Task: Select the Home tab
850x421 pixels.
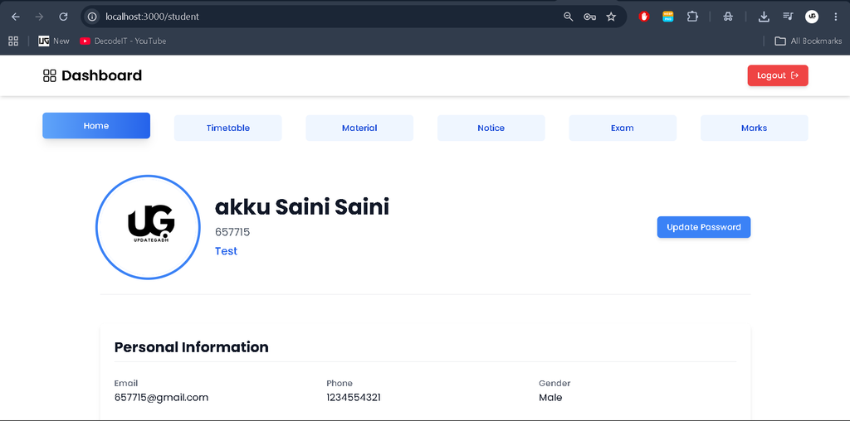Action: [96, 125]
